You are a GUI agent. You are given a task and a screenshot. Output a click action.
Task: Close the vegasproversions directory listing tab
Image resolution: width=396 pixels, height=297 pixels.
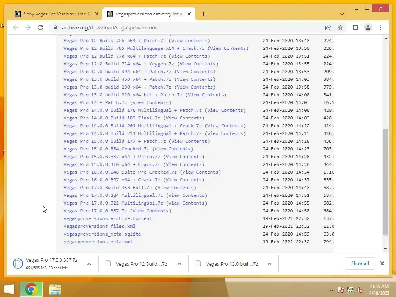pos(189,14)
